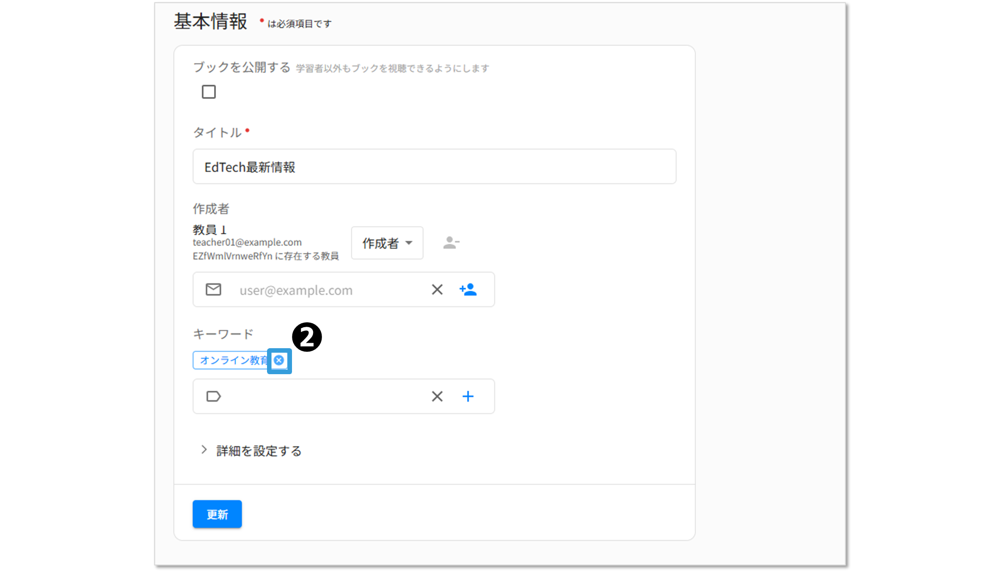Clear the email field with its X icon

pos(437,290)
